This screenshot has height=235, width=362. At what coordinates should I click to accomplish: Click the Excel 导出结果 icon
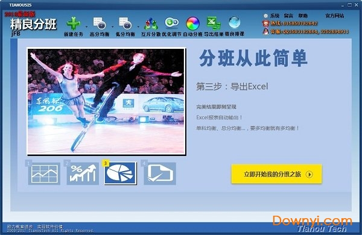tap(214, 23)
